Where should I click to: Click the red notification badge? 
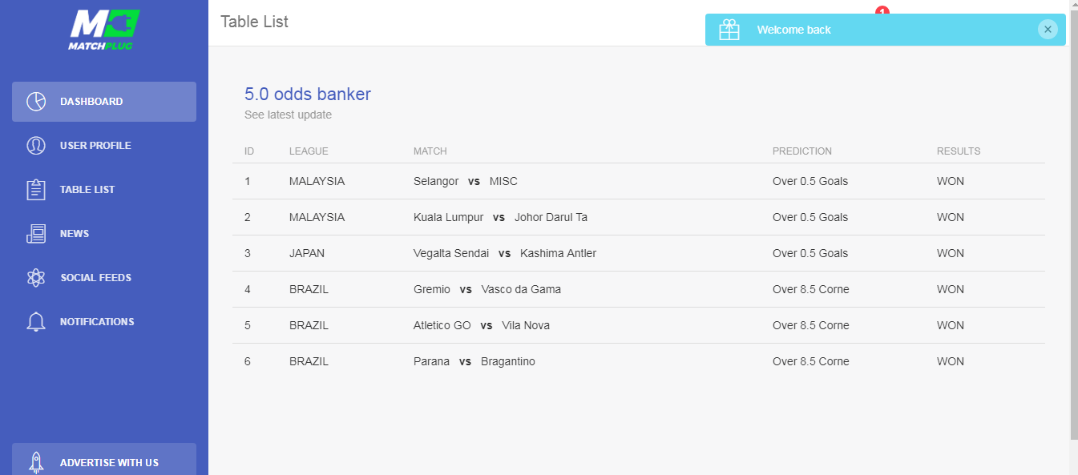click(882, 11)
